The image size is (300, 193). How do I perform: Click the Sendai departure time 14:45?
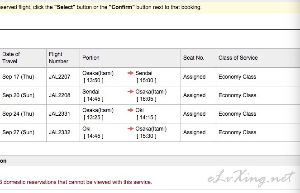coord(94,99)
